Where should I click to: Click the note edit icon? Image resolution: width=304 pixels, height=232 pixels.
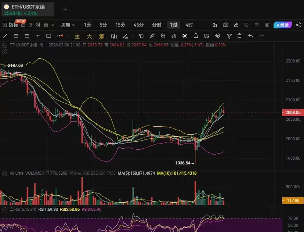click(x=207, y=36)
